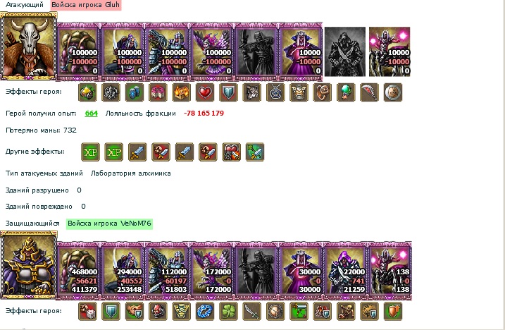The image size is (505, 330).
Task: Select the green orb staff effect icon
Action: 346,92
